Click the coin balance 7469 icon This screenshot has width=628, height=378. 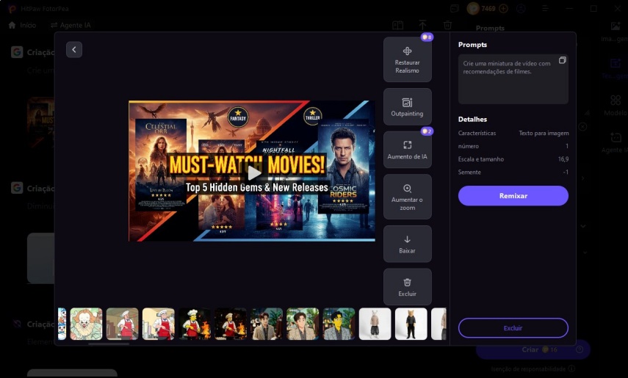pyautogui.click(x=473, y=8)
